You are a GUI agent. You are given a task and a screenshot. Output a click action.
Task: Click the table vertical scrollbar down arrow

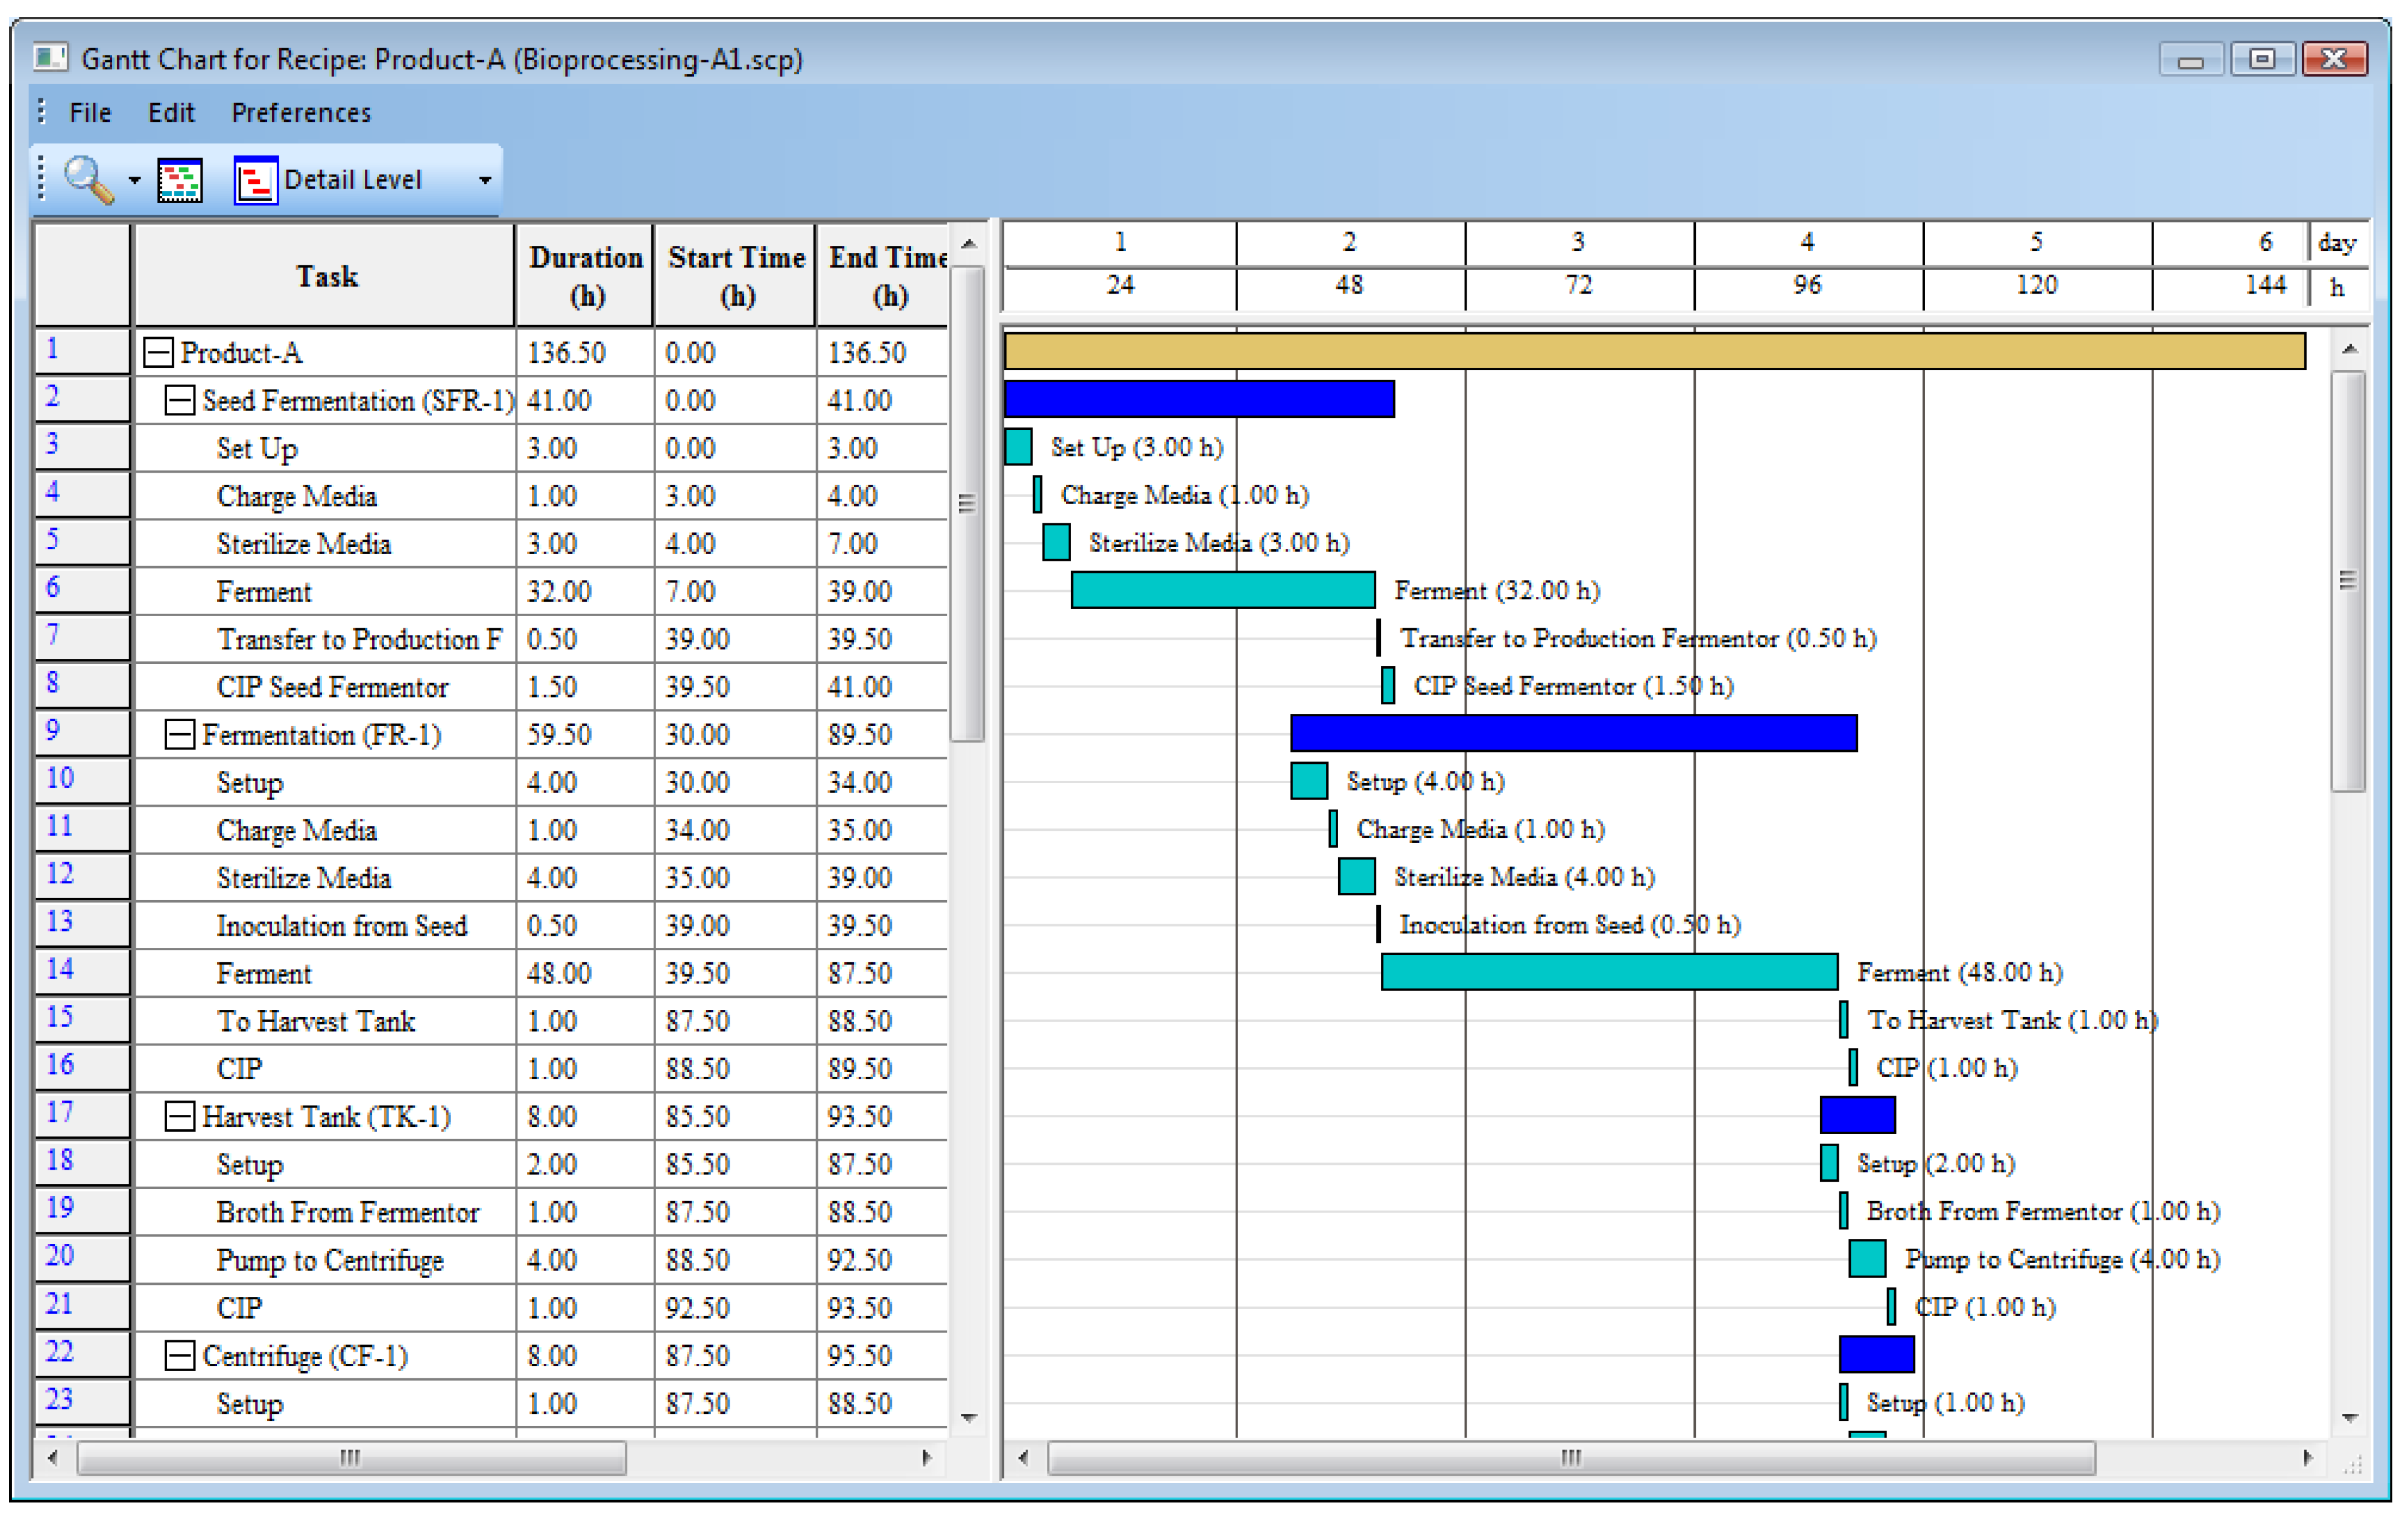(968, 1417)
